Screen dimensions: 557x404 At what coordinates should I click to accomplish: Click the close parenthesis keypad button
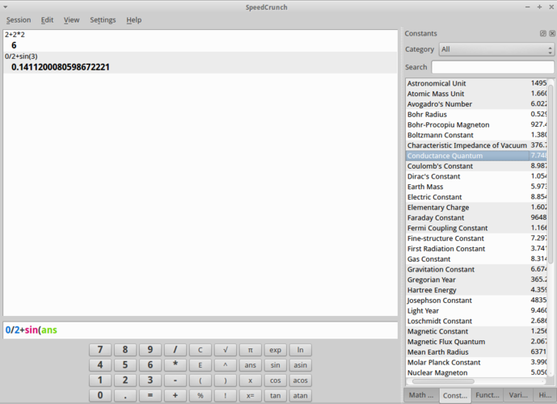[x=226, y=381]
